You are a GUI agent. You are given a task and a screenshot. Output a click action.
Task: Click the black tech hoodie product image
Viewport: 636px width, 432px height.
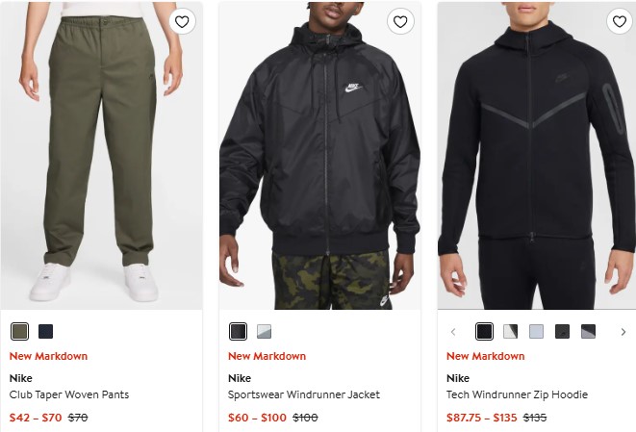click(x=537, y=164)
